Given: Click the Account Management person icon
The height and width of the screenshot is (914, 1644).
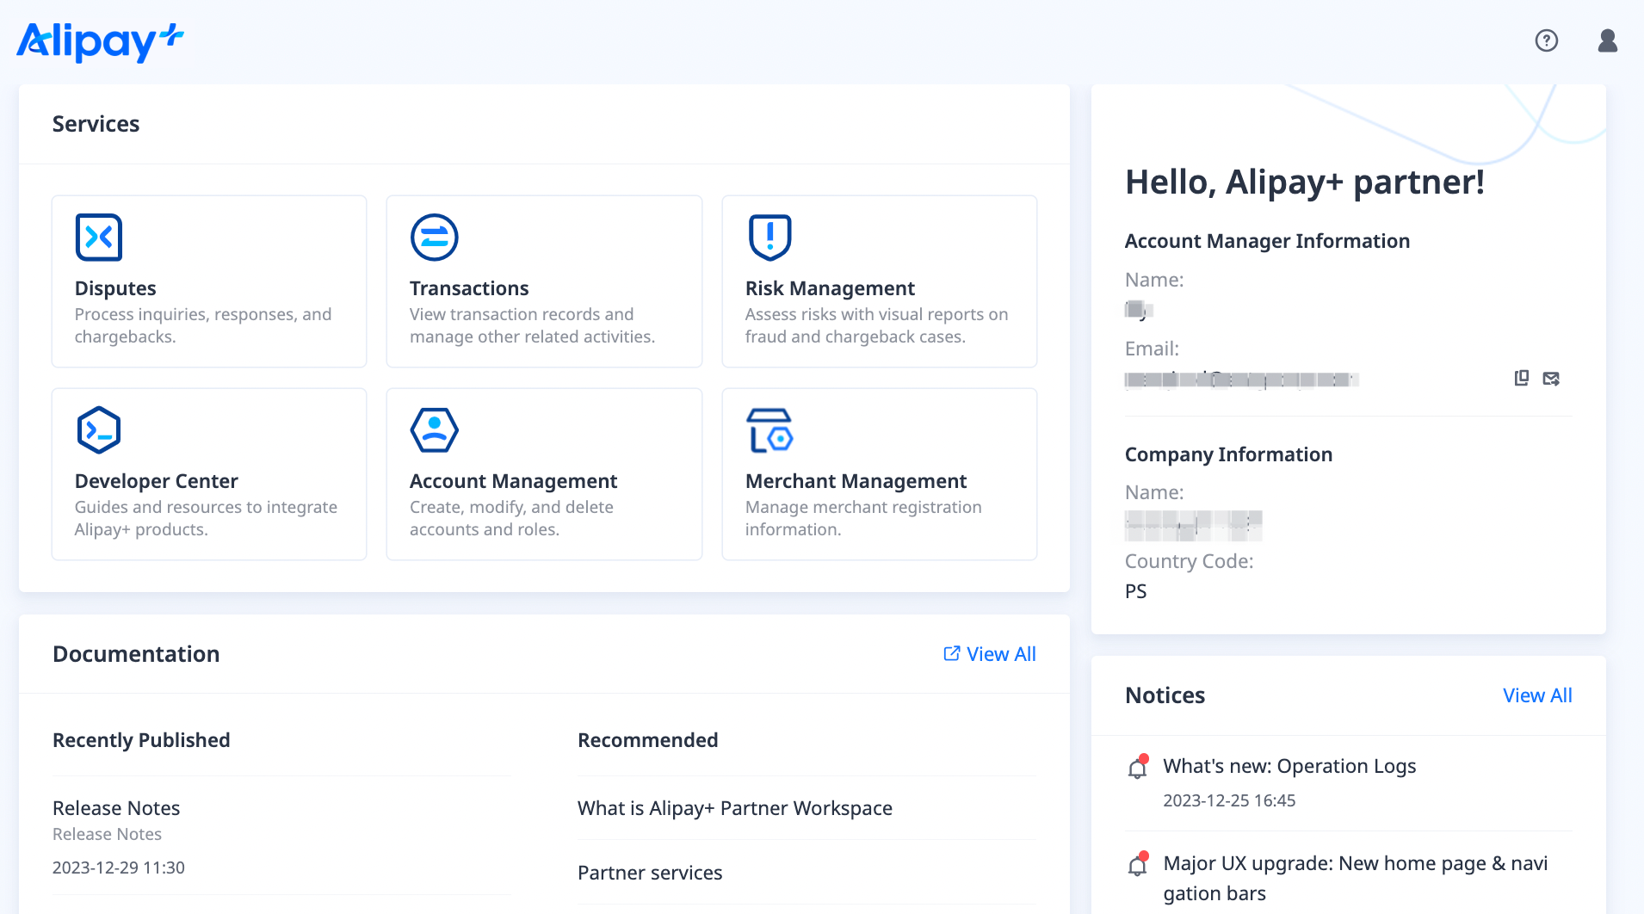Looking at the screenshot, I should [434, 430].
